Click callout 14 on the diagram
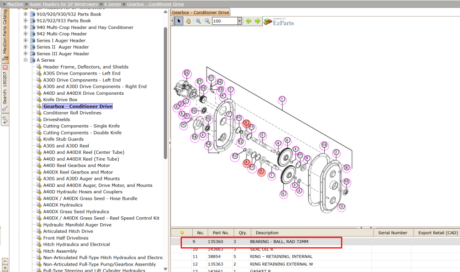The width and height of the screenshot is (460, 272). coord(208,145)
